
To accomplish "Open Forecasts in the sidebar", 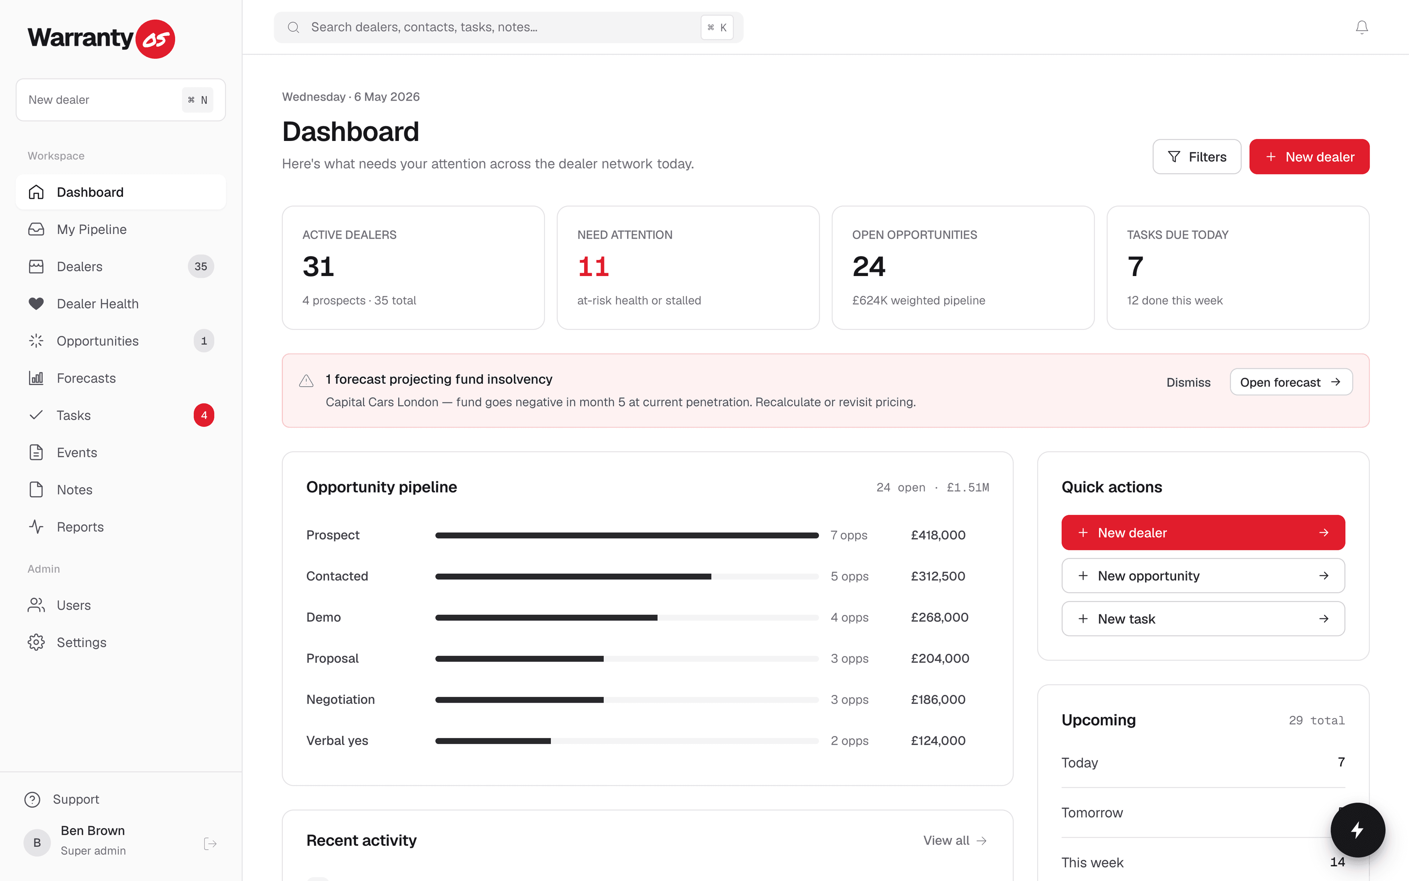I will (x=120, y=378).
